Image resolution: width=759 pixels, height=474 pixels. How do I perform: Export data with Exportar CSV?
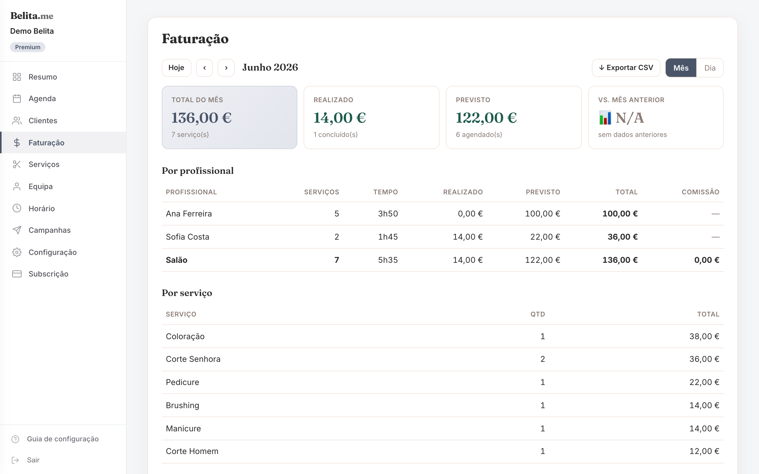pyautogui.click(x=626, y=68)
